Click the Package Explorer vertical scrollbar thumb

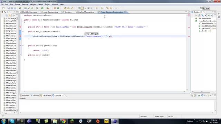(x=17, y=72)
